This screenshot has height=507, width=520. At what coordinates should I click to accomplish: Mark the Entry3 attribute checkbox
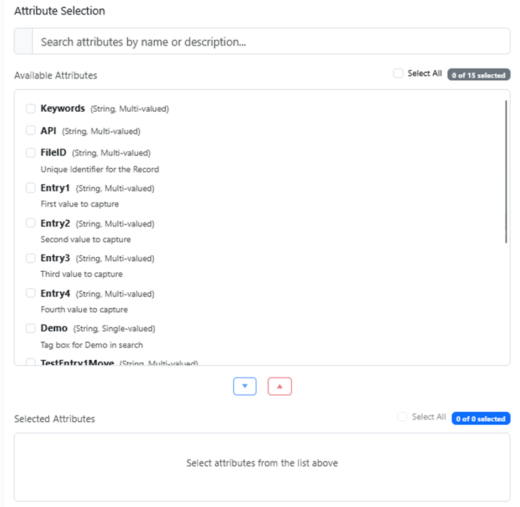31,258
